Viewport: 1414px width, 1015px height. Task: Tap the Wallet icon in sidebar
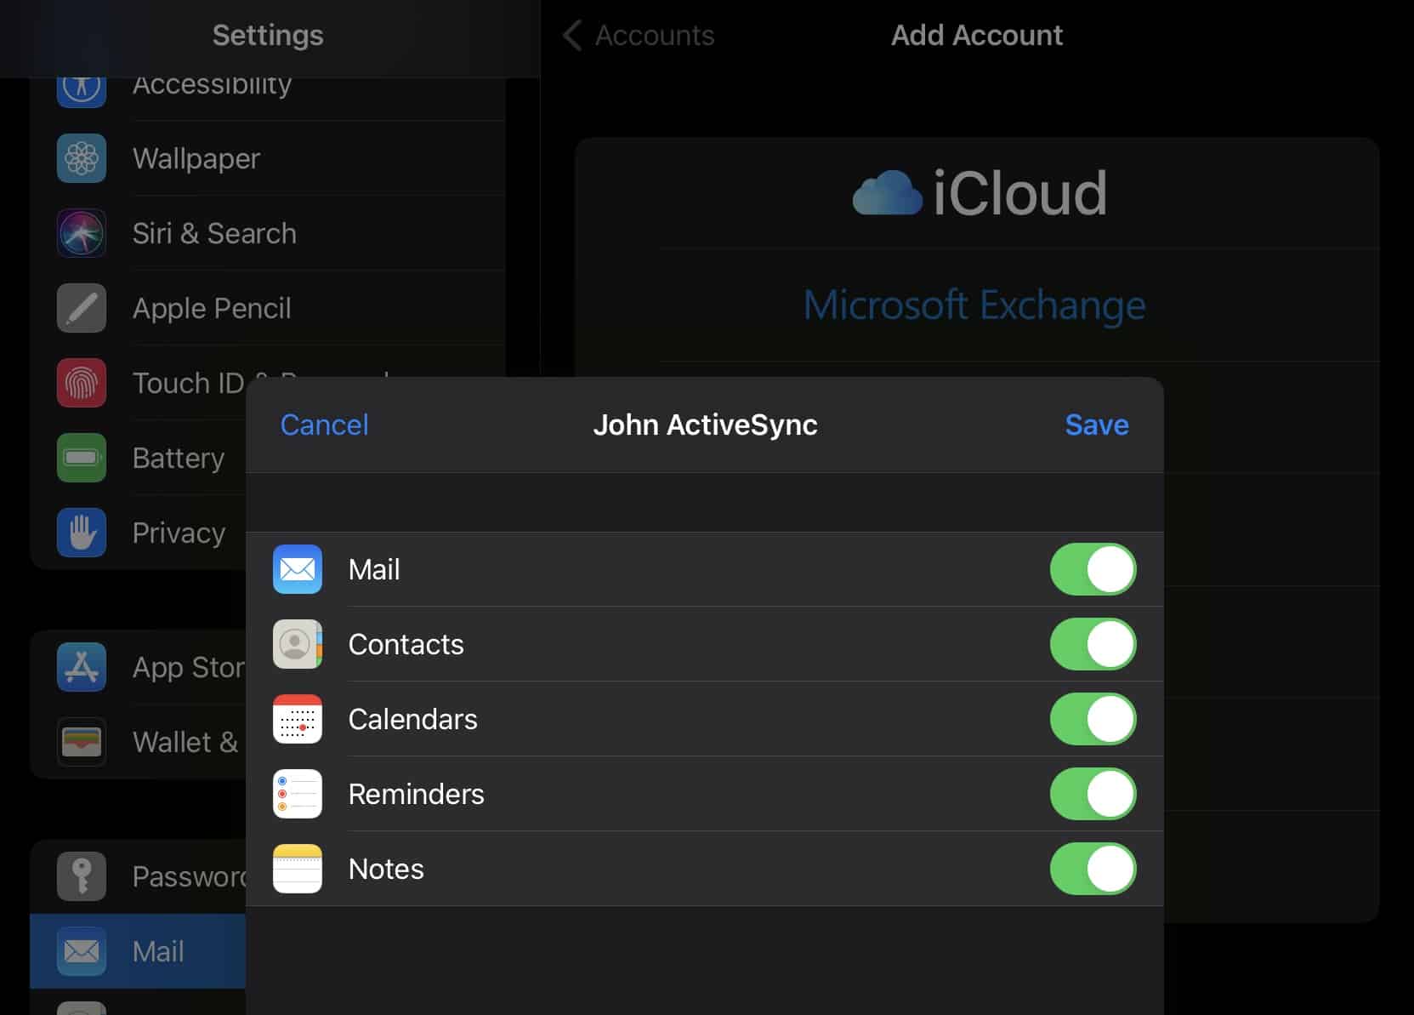click(x=82, y=742)
